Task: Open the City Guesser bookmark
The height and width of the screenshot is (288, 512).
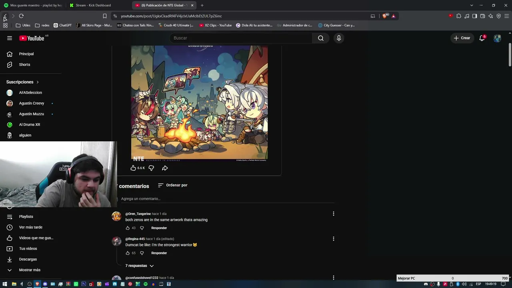Action: [336, 25]
